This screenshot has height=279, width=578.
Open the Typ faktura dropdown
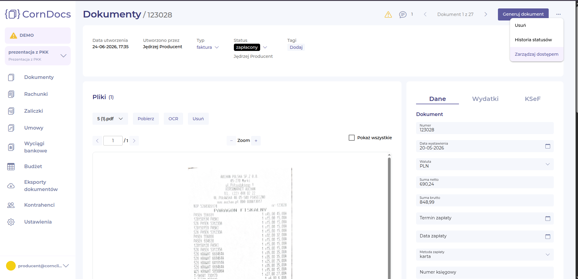coord(208,47)
